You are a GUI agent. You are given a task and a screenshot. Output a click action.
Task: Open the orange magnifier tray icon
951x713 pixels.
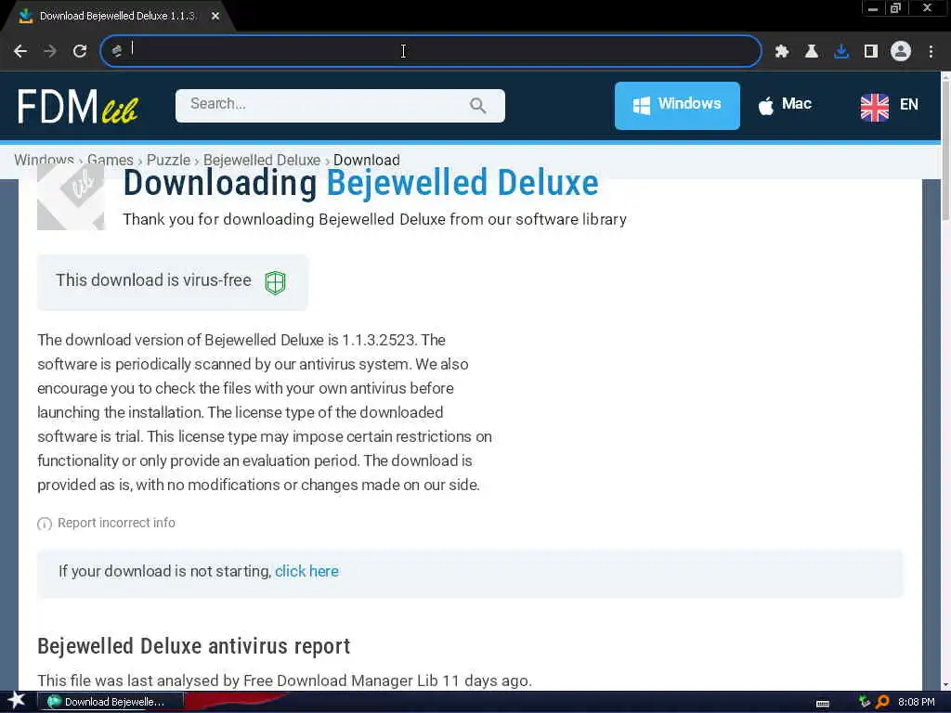coord(883,702)
